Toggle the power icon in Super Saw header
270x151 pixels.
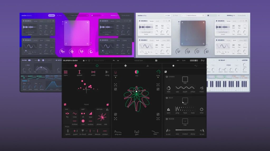89,61
